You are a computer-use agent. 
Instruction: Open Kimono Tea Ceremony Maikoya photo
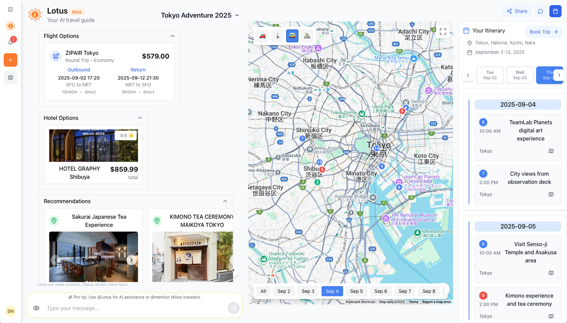pos(193,257)
